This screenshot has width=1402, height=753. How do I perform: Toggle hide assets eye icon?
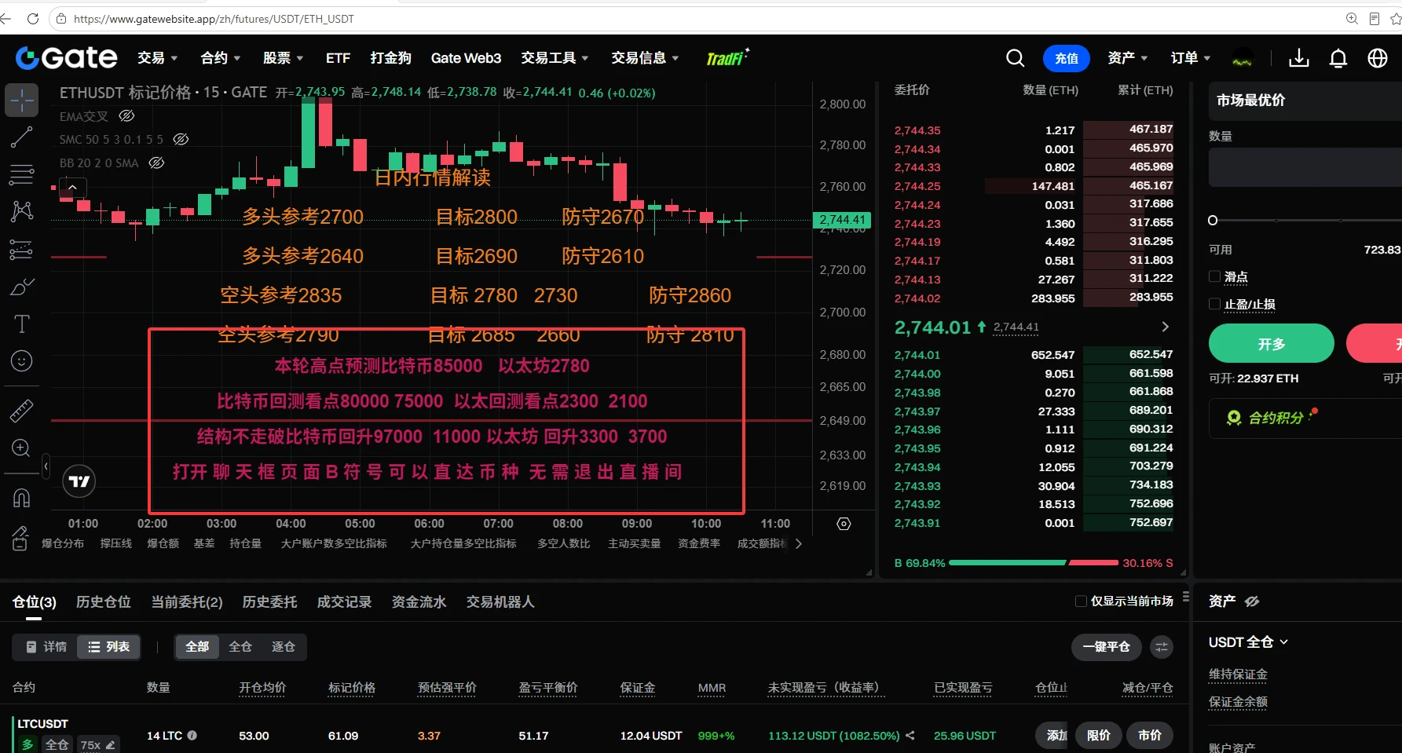1252,601
